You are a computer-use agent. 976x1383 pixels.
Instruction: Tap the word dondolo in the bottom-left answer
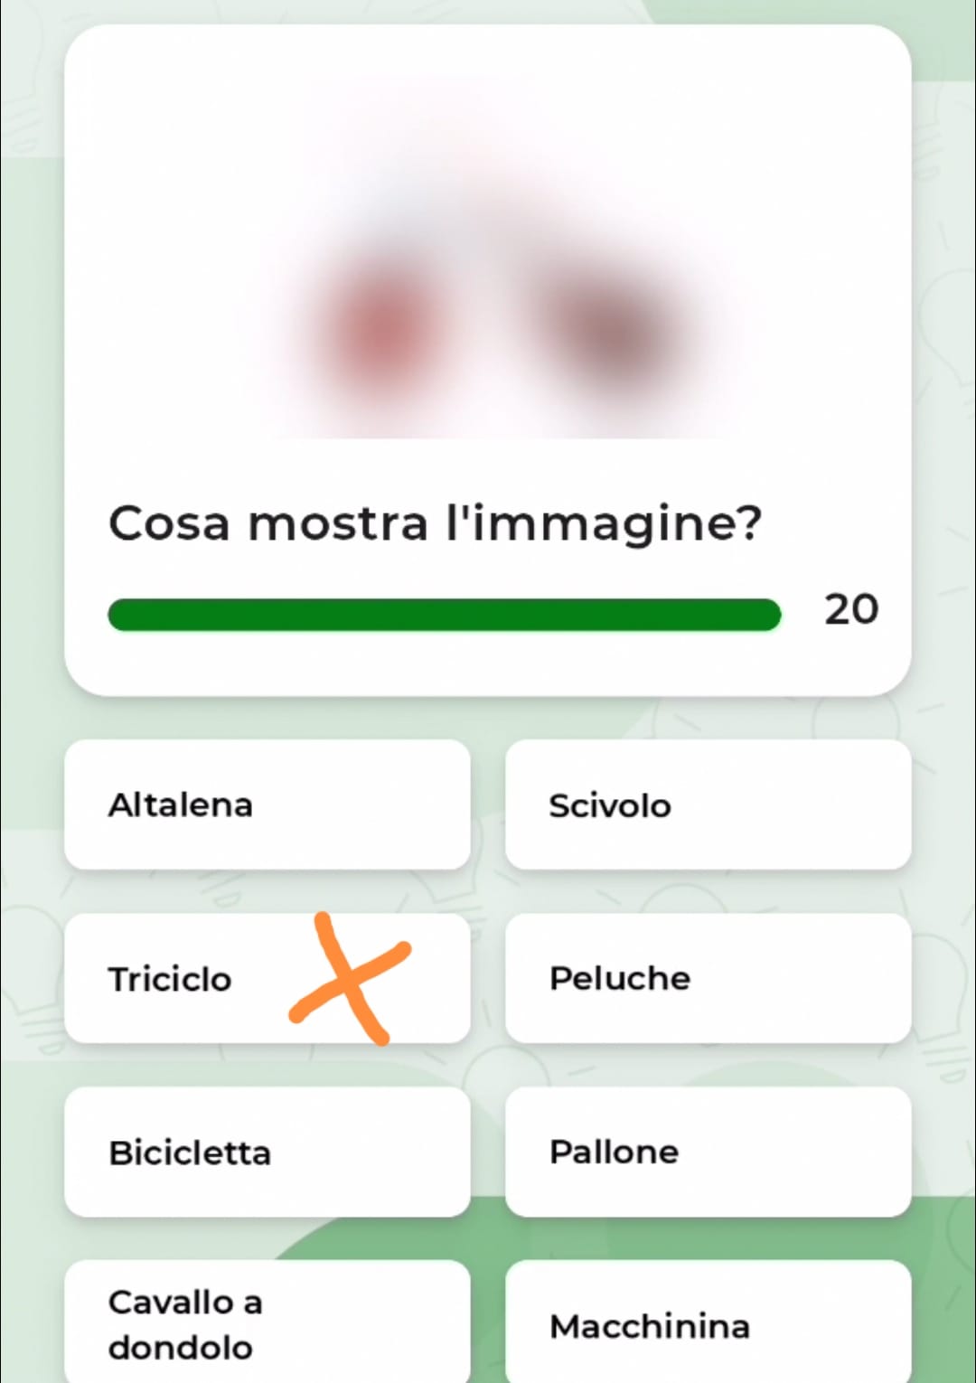point(181,1348)
